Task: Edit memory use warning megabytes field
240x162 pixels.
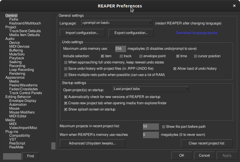Action: click(x=151, y=135)
